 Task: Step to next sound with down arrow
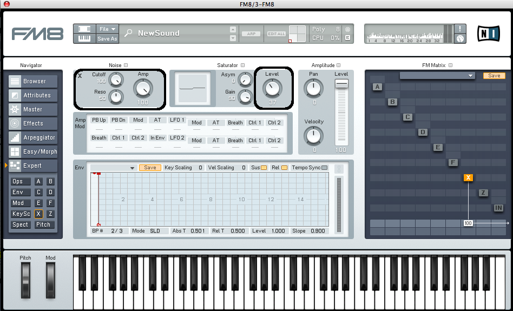233,38
